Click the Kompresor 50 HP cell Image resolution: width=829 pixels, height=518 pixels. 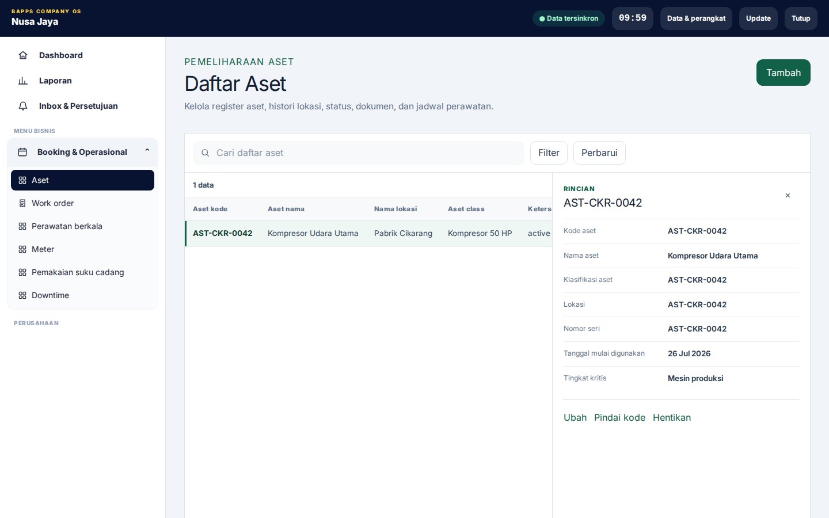480,233
